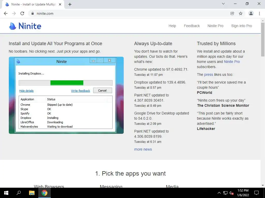Click the '1. Pick the apps you want' heading
This screenshot has width=265, height=198.
130,174
